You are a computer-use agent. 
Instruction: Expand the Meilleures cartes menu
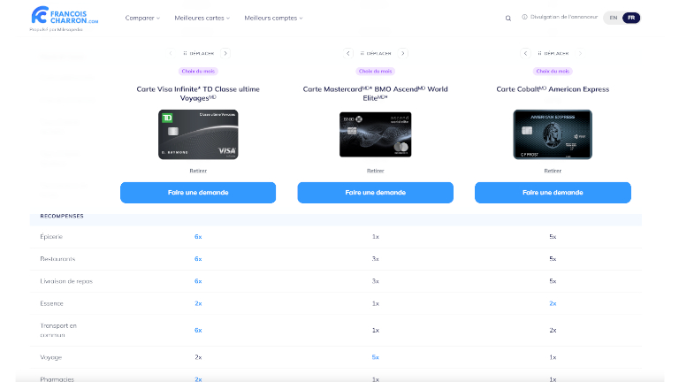pos(202,18)
